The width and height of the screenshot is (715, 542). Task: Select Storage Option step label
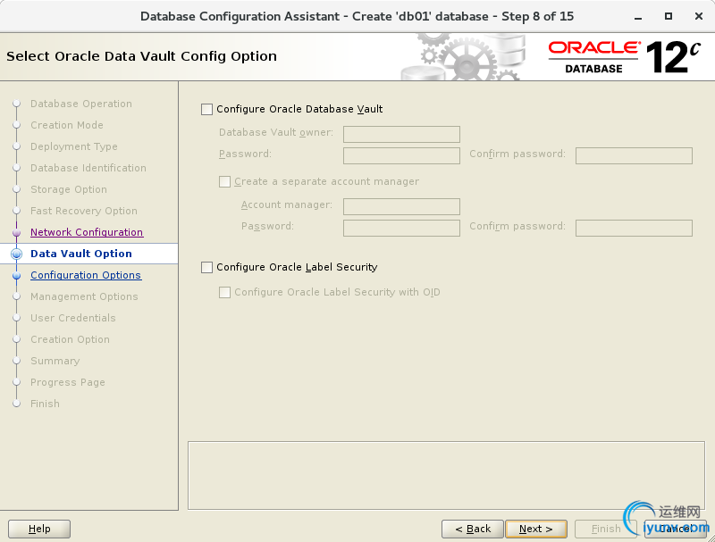pos(69,189)
